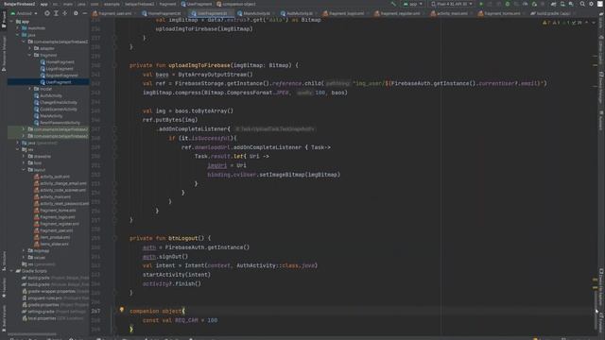605x340 pixels.
Task: Expand the mipmap folder
Action: click(x=24, y=250)
